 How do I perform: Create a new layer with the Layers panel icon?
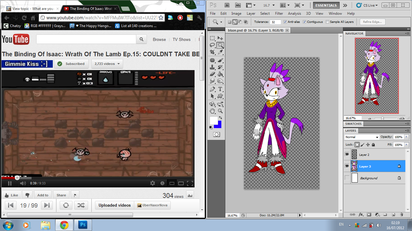tap(393, 214)
